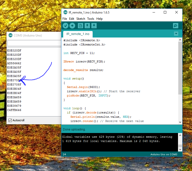Click the Verify sketch checkmark icon
This screenshot has width=192, height=171.
click(65, 25)
